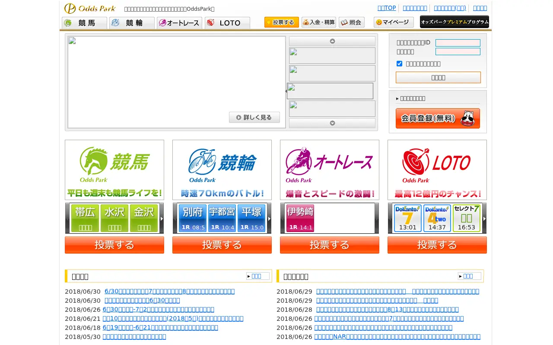This screenshot has width=553, height=345.
Task: Click 会員登録(無料) registration button
Action: tap(438, 118)
